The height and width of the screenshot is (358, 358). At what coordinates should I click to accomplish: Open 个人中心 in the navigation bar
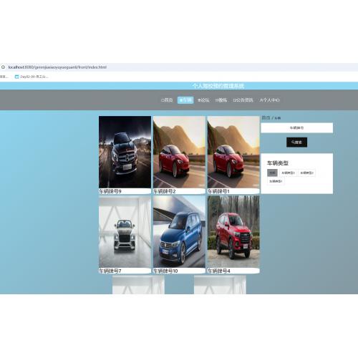pyautogui.click(x=269, y=100)
